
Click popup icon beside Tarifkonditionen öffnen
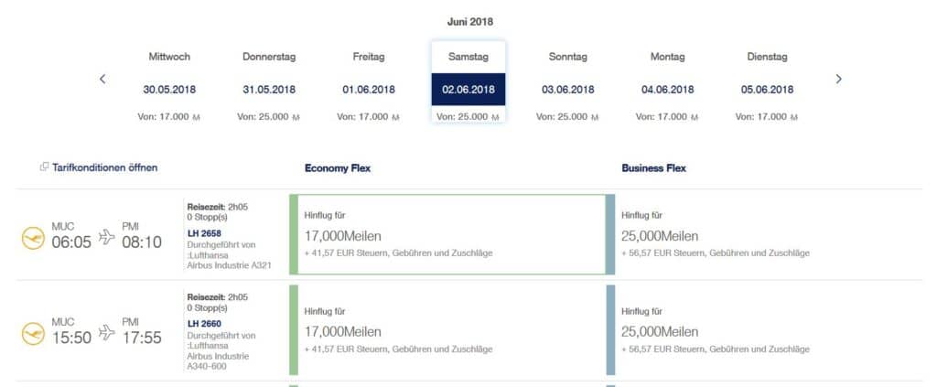[x=44, y=167]
